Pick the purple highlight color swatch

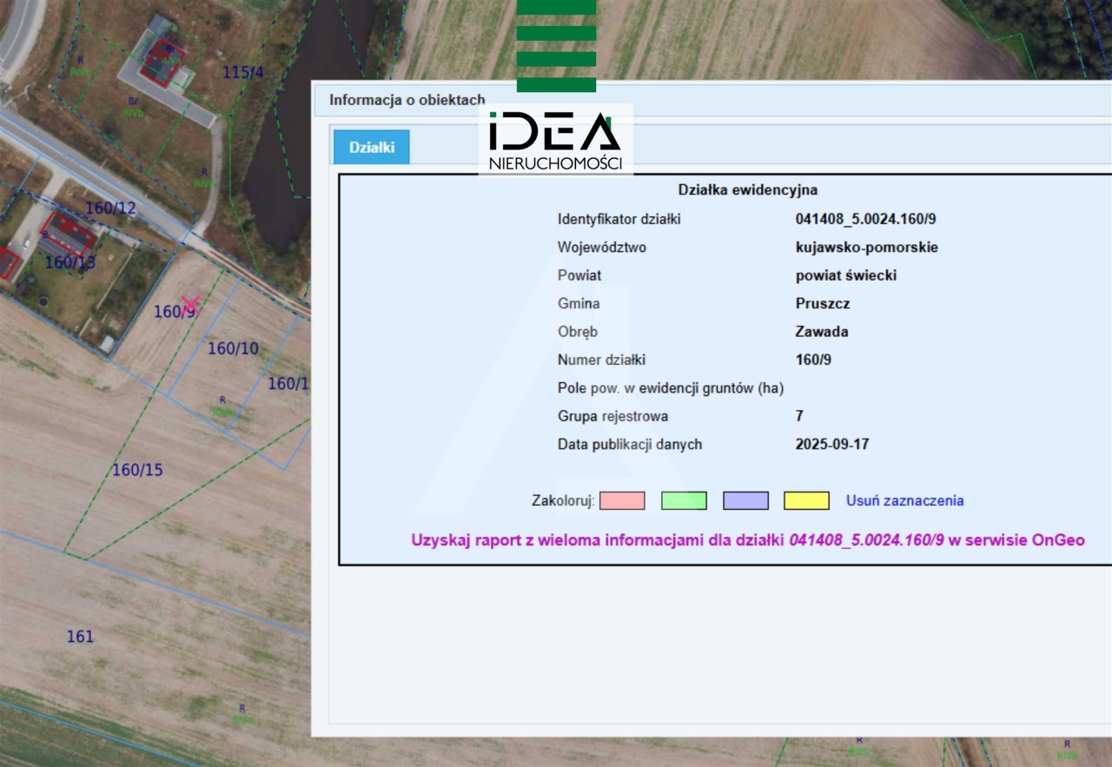pos(745,500)
